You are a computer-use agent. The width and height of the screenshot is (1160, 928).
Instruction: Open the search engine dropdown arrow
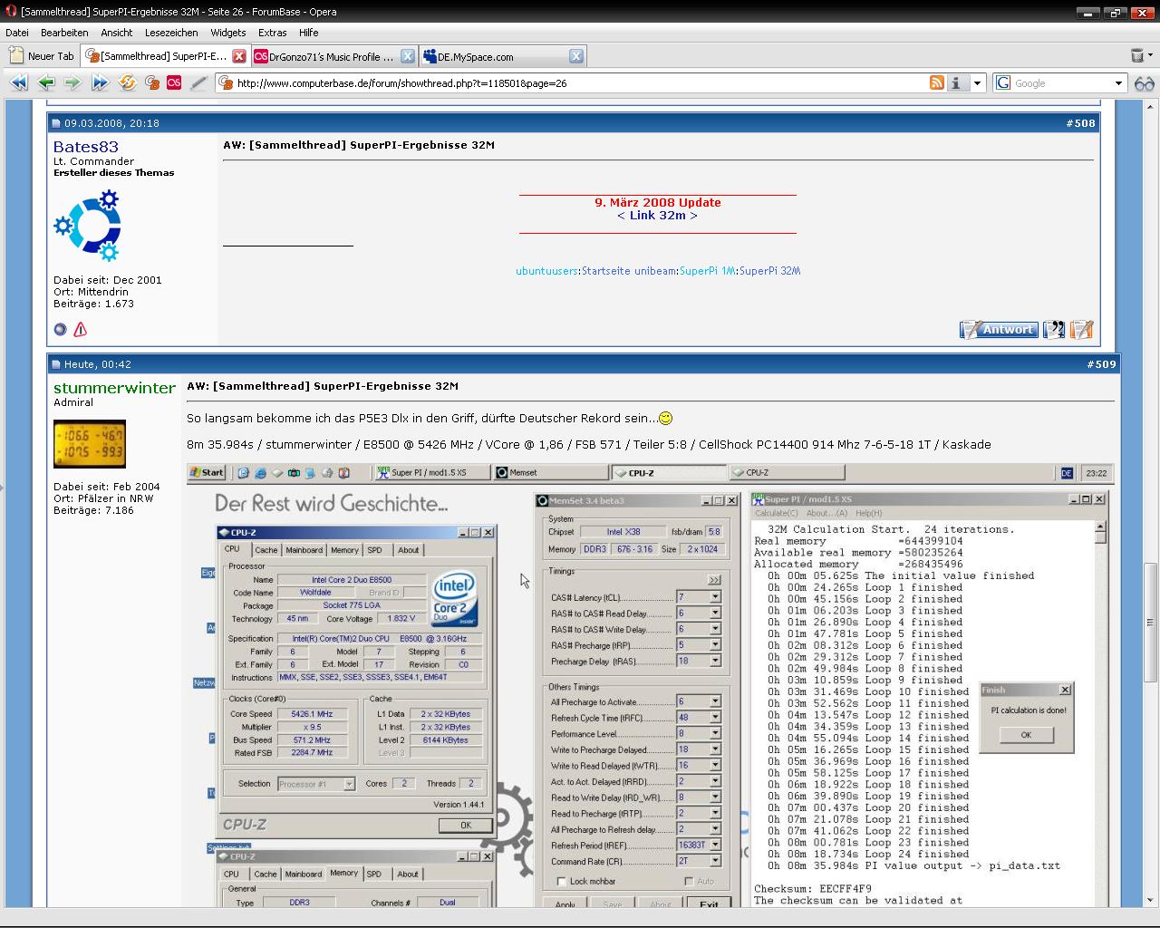pyautogui.click(x=1118, y=82)
